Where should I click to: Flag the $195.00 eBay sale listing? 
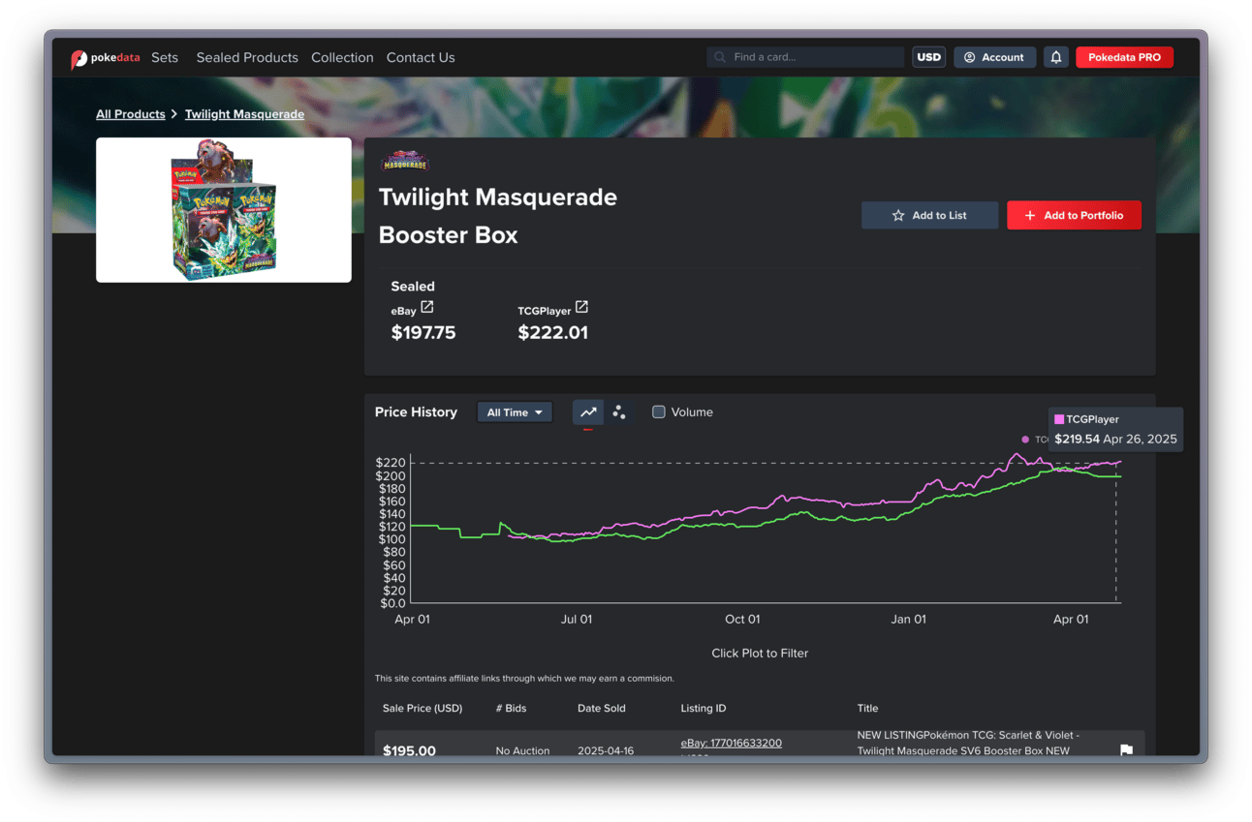pyautogui.click(x=1126, y=750)
